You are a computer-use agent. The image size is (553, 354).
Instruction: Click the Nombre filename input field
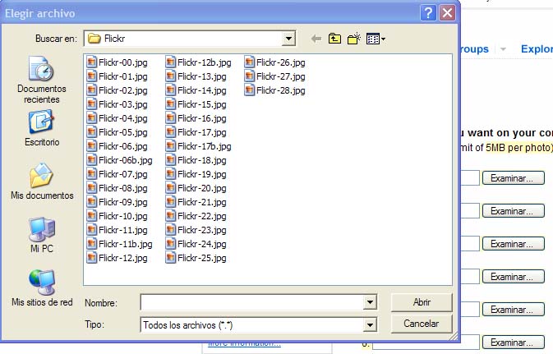click(251, 302)
